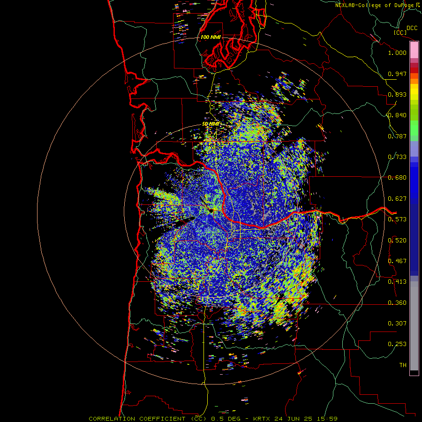422x422 pixels.
Task: Click the 0.840 legend value
Action: coord(397,115)
